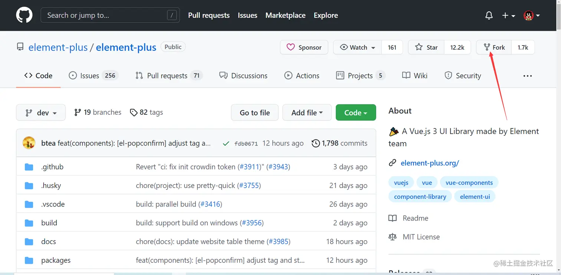Switch to the Issues tab
561x275 pixels.
(x=93, y=76)
